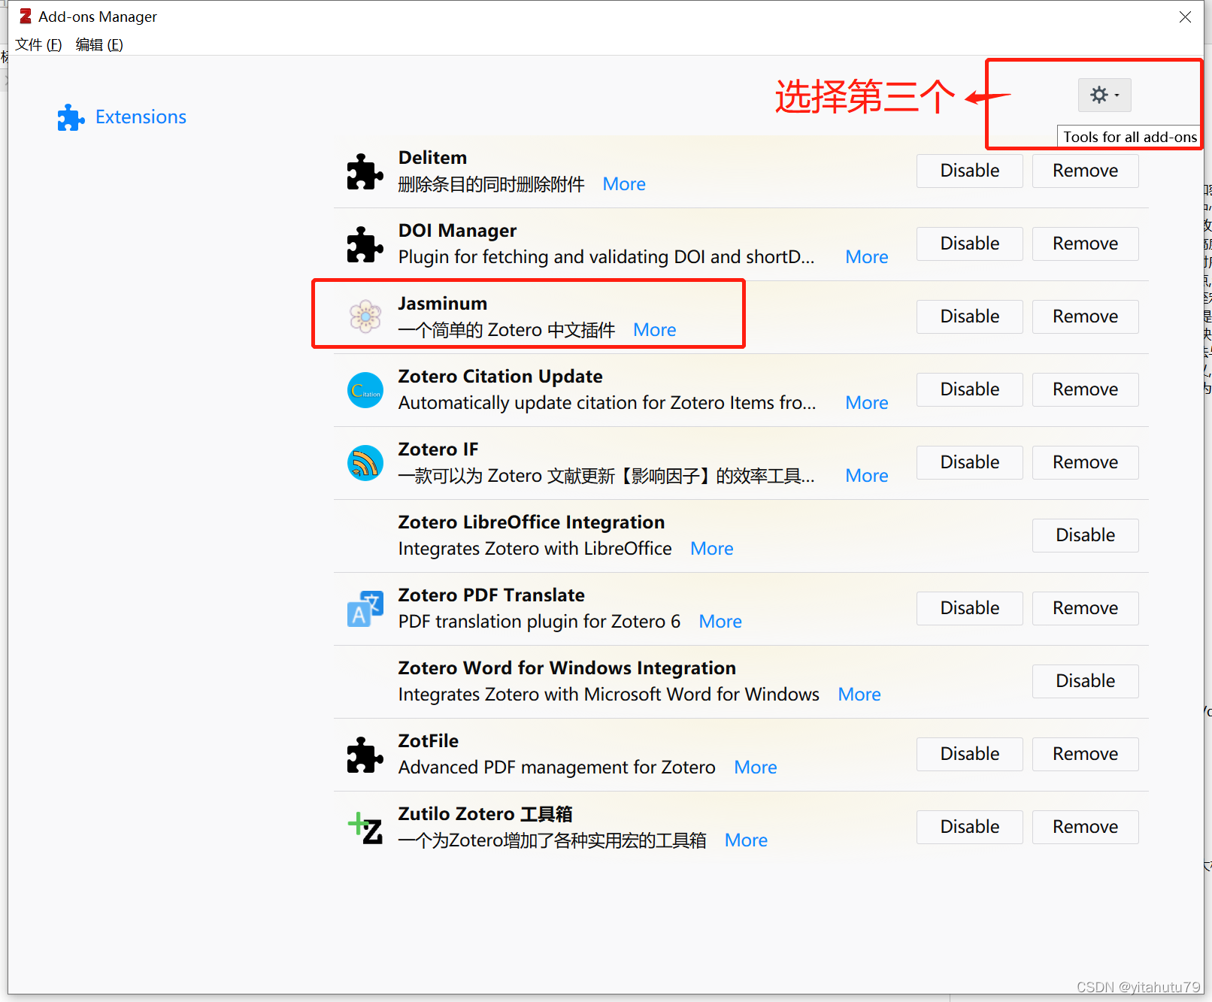The height and width of the screenshot is (1002, 1212).
Task: Disable the ZotFile extension
Action: (970, 754)
